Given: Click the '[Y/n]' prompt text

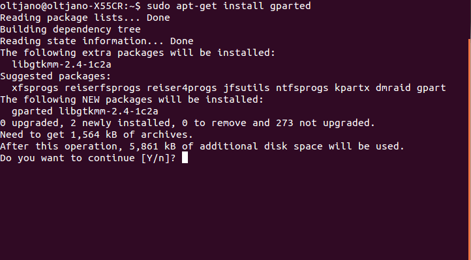Looking at the screenshot, I should coord(156,158).
